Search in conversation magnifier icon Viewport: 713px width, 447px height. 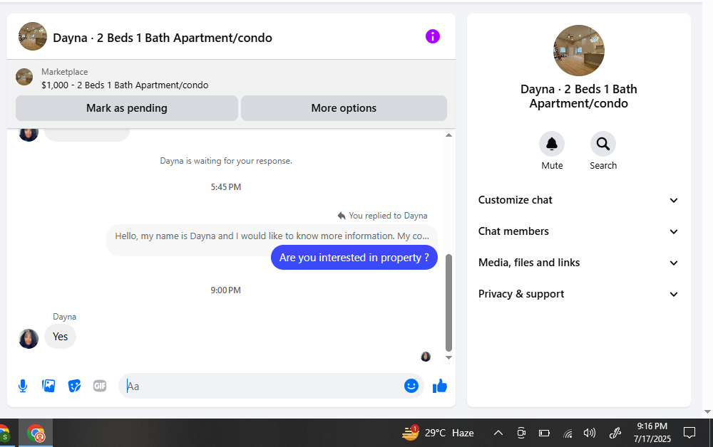(603, 144)
